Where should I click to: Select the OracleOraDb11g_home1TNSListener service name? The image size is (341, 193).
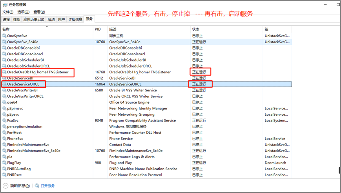pyautogui.click(x=38, y=72)
